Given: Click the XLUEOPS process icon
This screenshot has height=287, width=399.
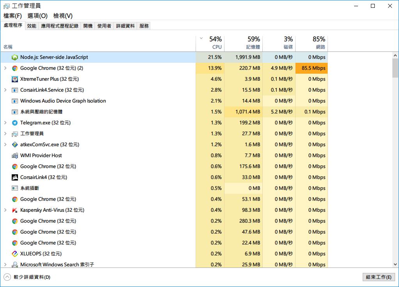Looking at the screenshot, I should click(15, 254).
